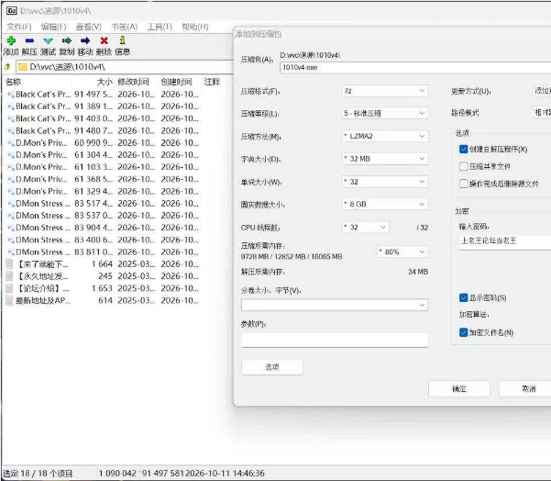551x481 pixels.
Task: Expand the 分卷大小 volume size combo box
Action: 334,305
